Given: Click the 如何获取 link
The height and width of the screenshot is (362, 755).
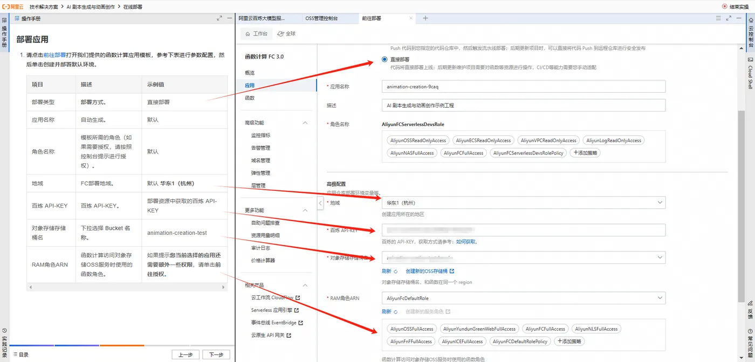Looking at the screenshot, I should tap(466, 242).
